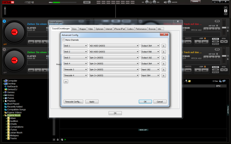Open the Output 1&2 dropdown for Deck 3

(150, 58)
